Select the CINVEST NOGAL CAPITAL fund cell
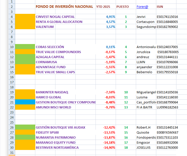 pos(55,17)
